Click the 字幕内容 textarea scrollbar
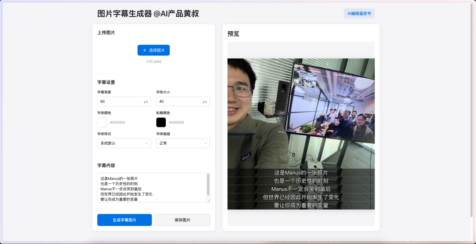This screenshot has width=476, height=244. (x=208, y=185)
